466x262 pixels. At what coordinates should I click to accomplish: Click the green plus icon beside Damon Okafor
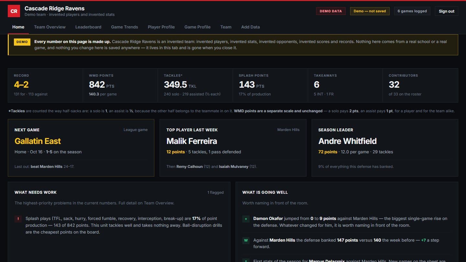246,219
